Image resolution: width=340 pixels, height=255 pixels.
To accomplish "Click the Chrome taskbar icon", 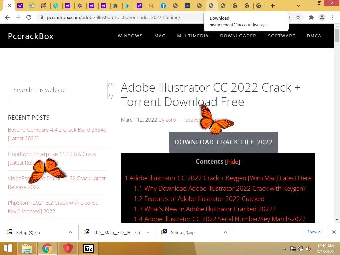I will click(47, 248).
